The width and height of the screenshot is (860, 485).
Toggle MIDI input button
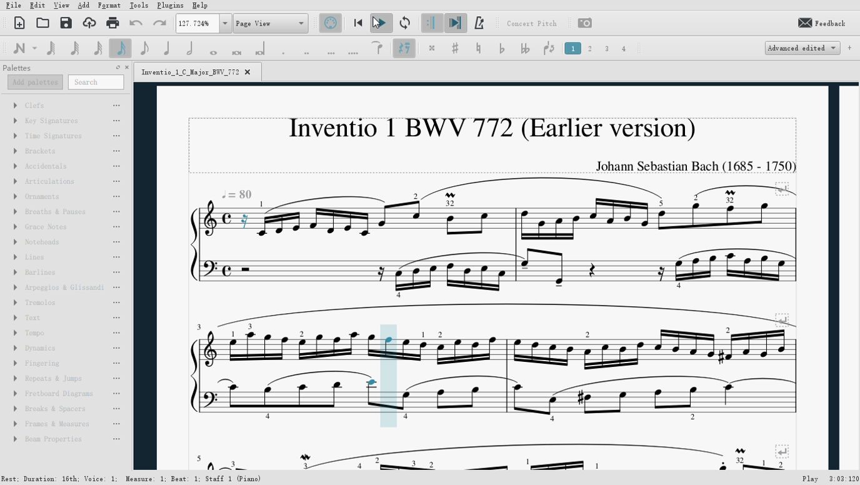click(330, 23)
